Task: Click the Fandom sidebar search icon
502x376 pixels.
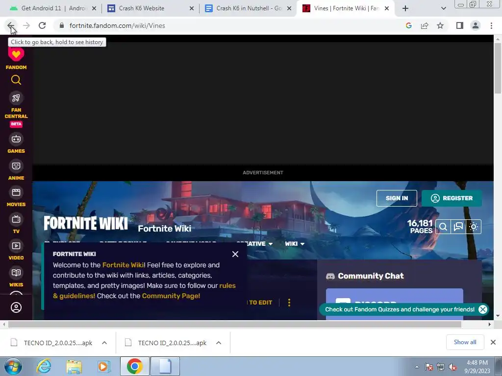Action: [x=16, y=80]
